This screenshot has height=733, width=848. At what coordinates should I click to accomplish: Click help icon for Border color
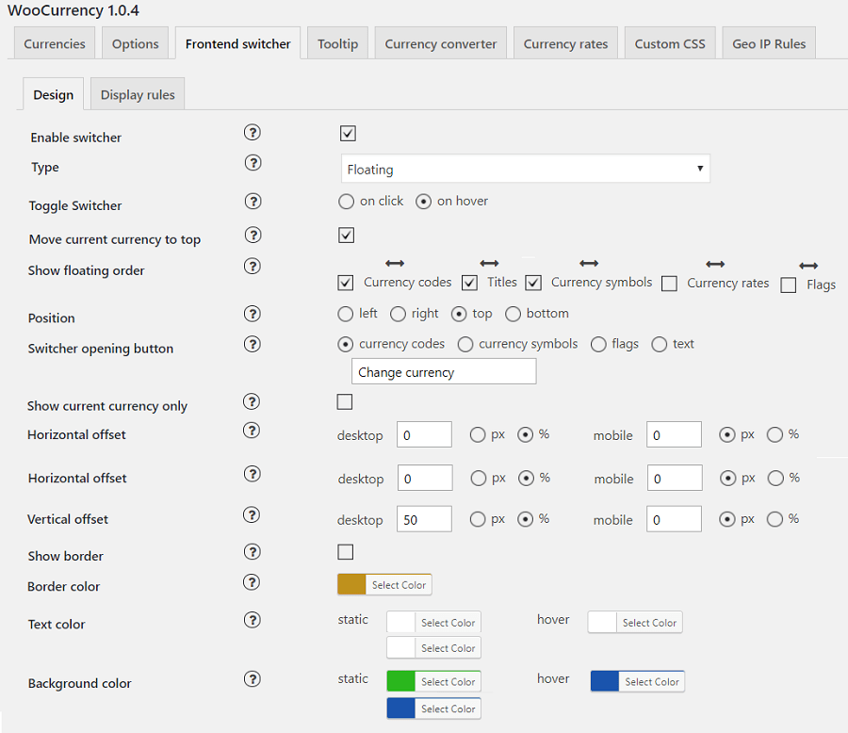point(252,582)
